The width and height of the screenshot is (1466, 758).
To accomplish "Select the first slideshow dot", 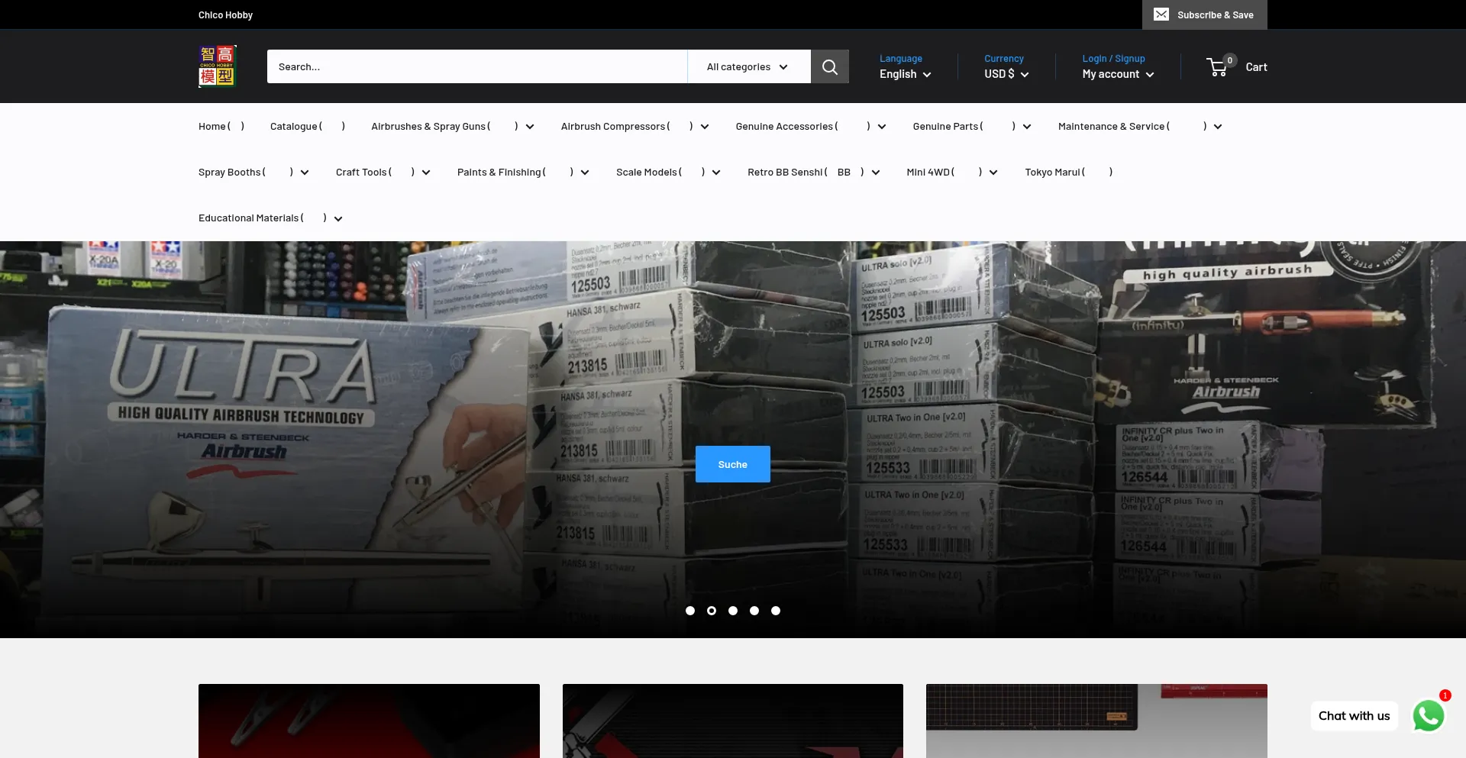I will coord(690,611).
